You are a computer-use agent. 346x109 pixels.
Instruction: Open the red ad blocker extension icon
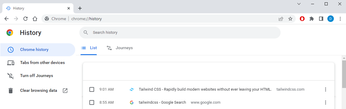point(302,19)
